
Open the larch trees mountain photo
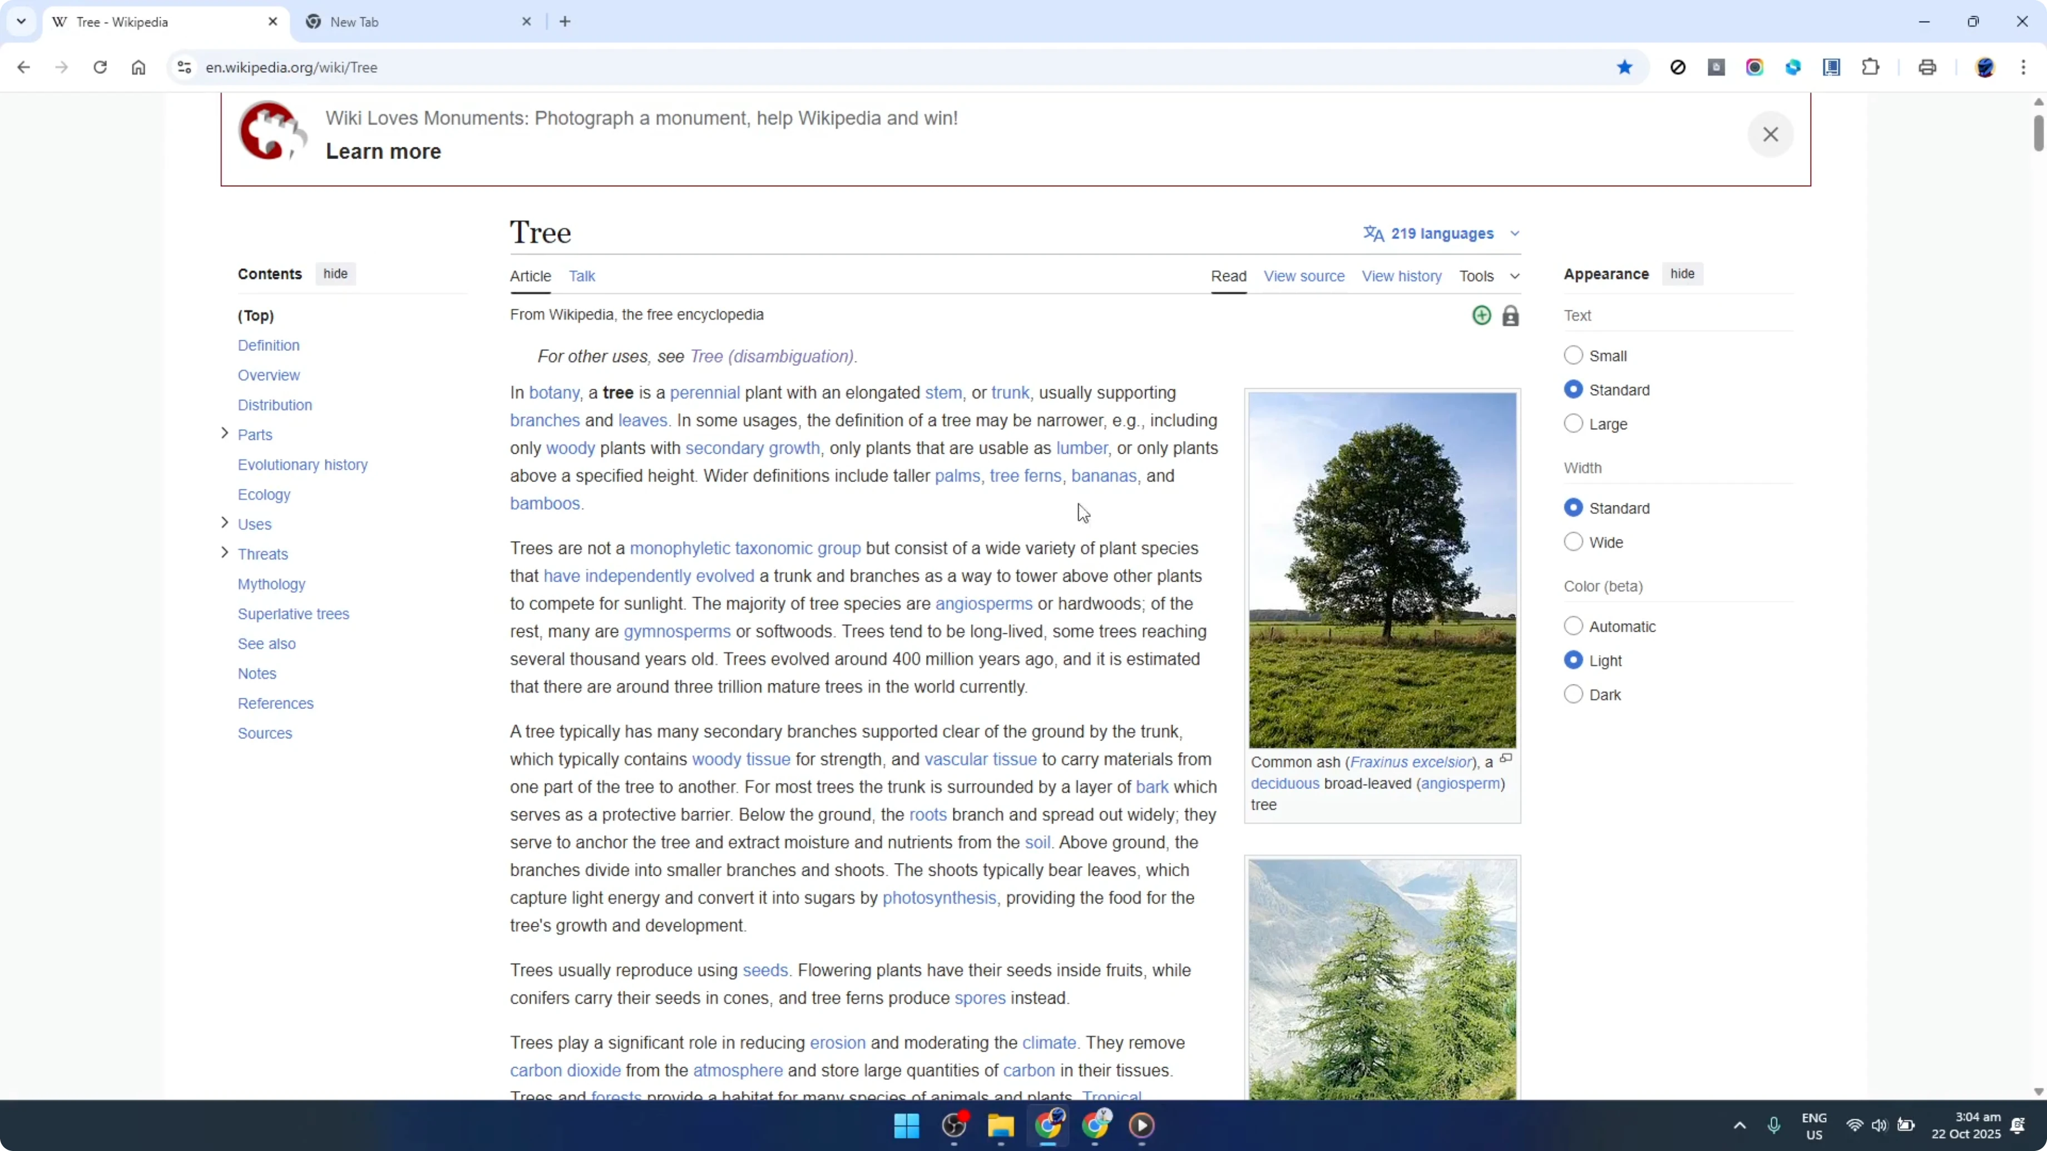pos(1382,979)
